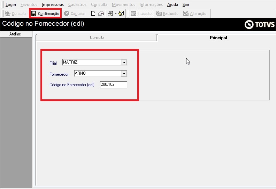
Task: Click the Exclusão toolbar button
Action: tap(167, 14)
